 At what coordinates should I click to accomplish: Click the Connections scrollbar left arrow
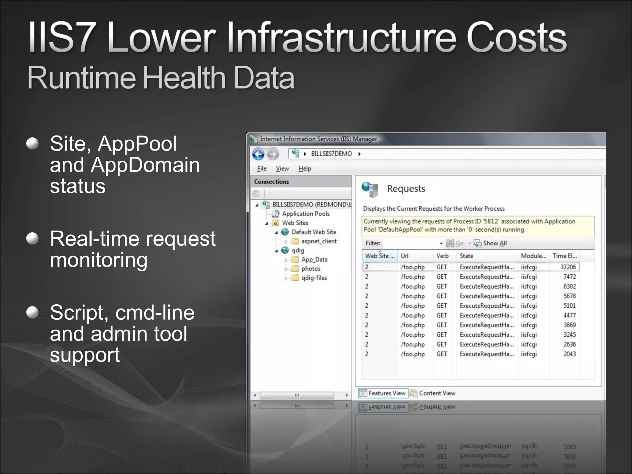click(x=255, y=395)
